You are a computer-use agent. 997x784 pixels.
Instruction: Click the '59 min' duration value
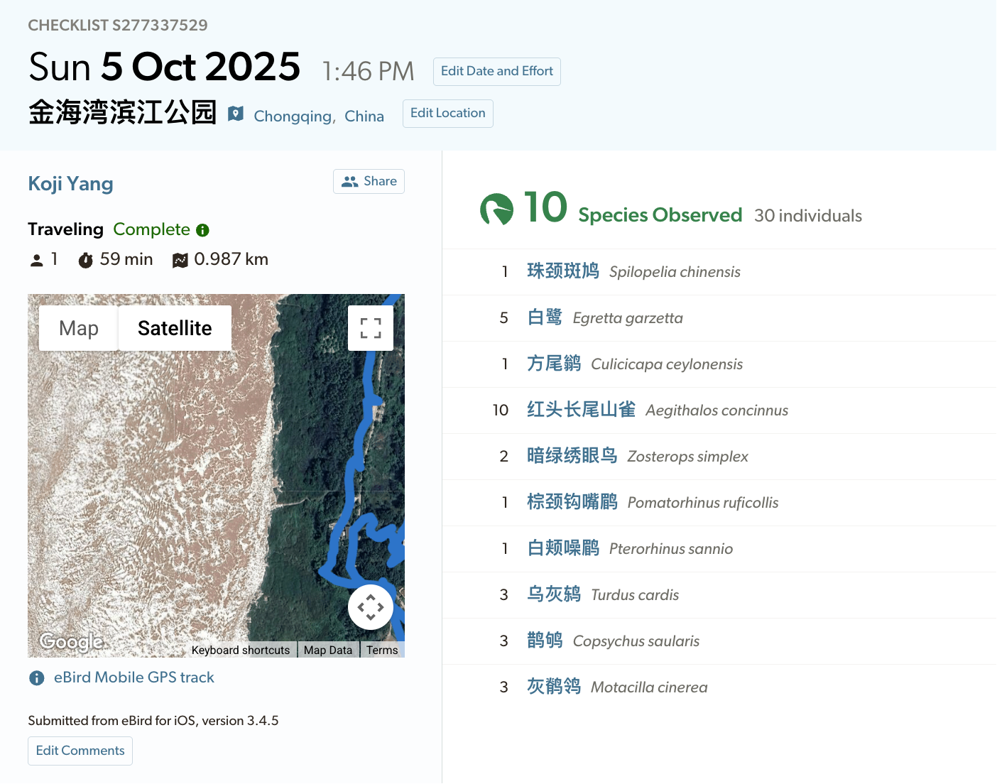point(126,259)
